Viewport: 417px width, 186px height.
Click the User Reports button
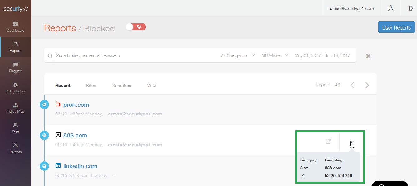coord(396,27)
